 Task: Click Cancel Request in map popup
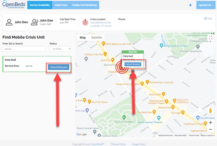tap(133, 64)
